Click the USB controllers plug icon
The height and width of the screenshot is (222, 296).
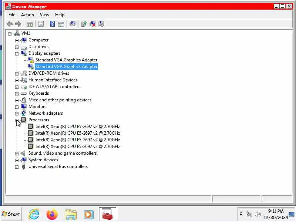pos(24,166)
